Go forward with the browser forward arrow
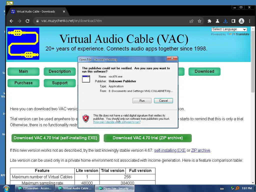The height and width of the screenshot is (192, 256). (x=19, y=21)
